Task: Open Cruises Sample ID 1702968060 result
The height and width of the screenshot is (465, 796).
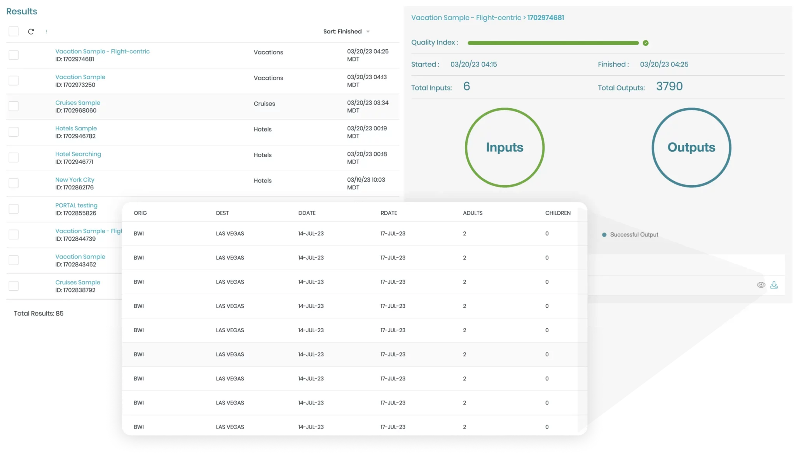Action: tap(78, 102)
